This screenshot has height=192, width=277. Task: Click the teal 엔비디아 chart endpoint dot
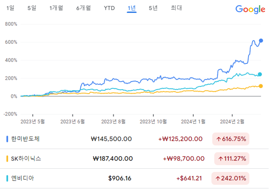click(x=260, y=74)
